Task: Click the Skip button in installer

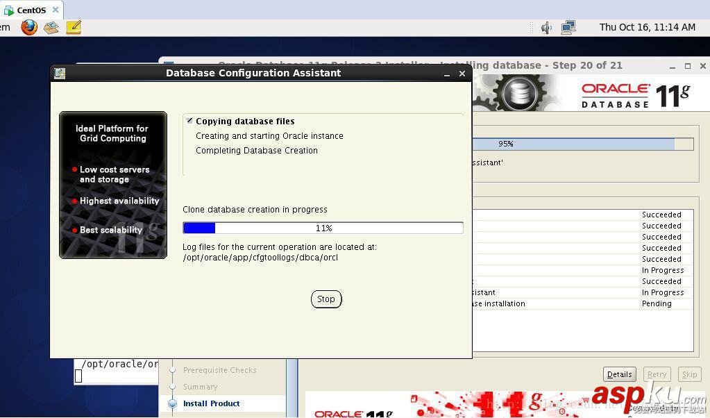Action: point(690,374)
